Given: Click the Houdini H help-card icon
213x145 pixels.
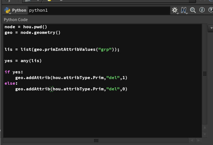Looking at the screenshot, I should pyautogui.click(x=184, y=10).
